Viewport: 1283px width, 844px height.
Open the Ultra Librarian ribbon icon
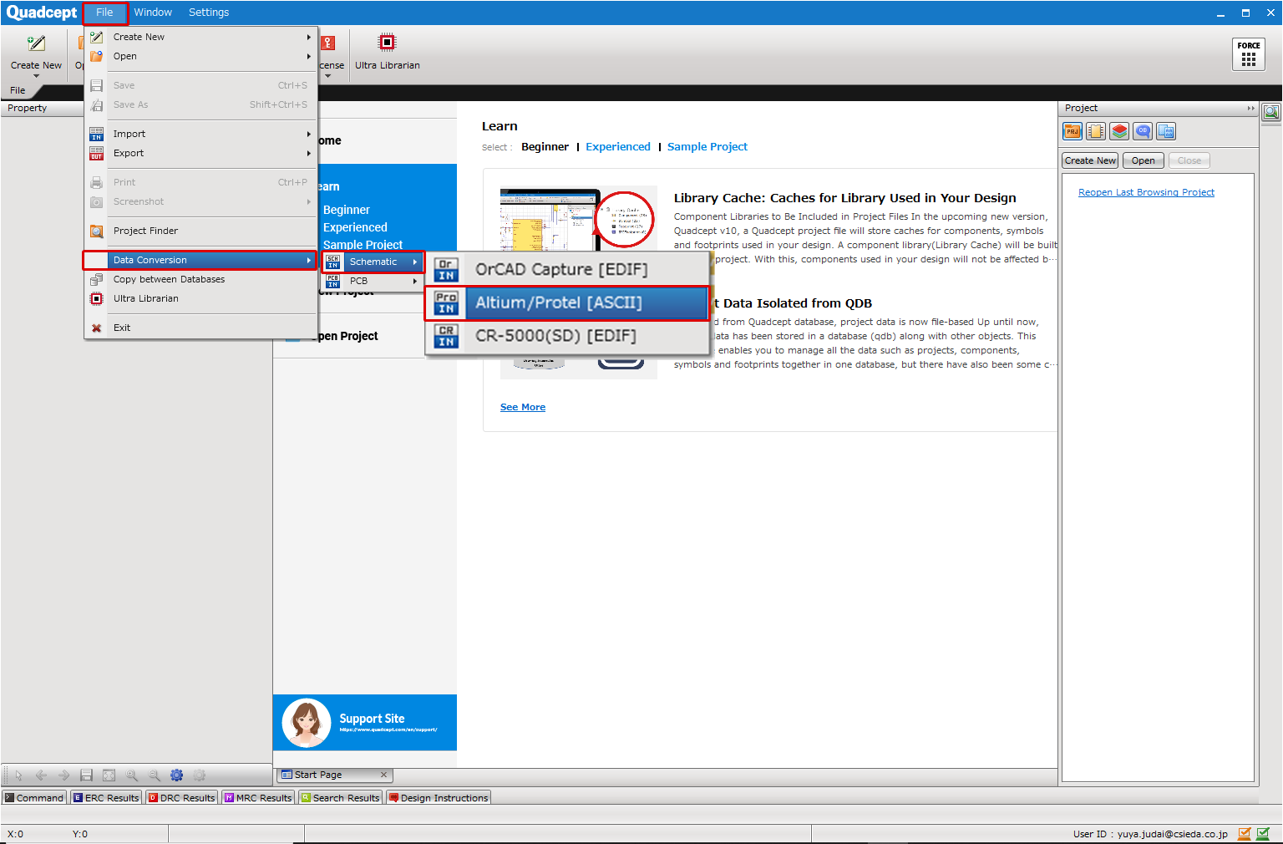(x=387, y=43)
